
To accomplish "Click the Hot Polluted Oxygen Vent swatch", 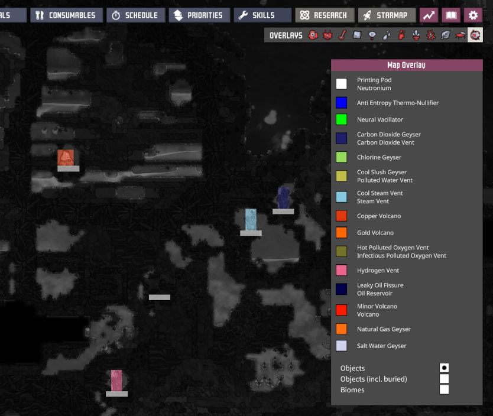I will coord(341,251).
